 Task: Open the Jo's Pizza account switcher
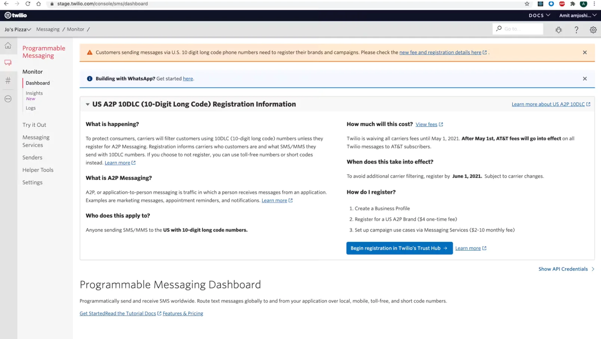[18, 29]
